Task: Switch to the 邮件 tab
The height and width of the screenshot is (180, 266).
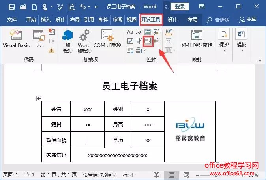Action: (103, 20)
